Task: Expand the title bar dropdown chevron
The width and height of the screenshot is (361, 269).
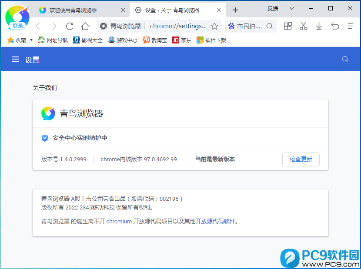Action: click(292, 9)
